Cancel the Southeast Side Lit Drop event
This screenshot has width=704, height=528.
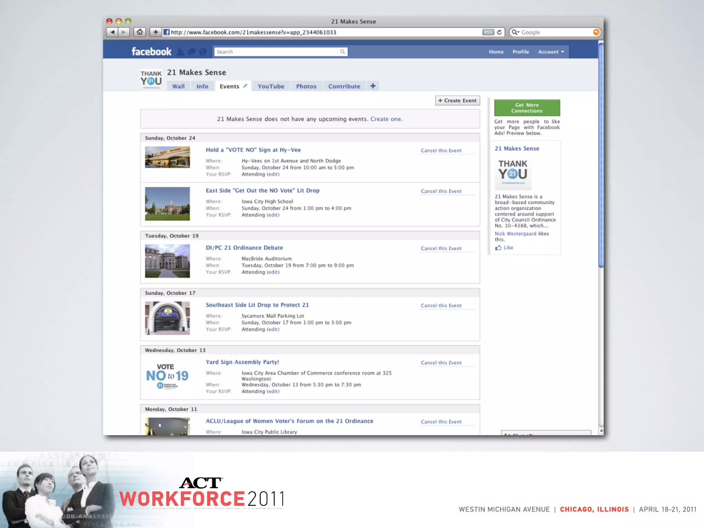pos(441,306)
